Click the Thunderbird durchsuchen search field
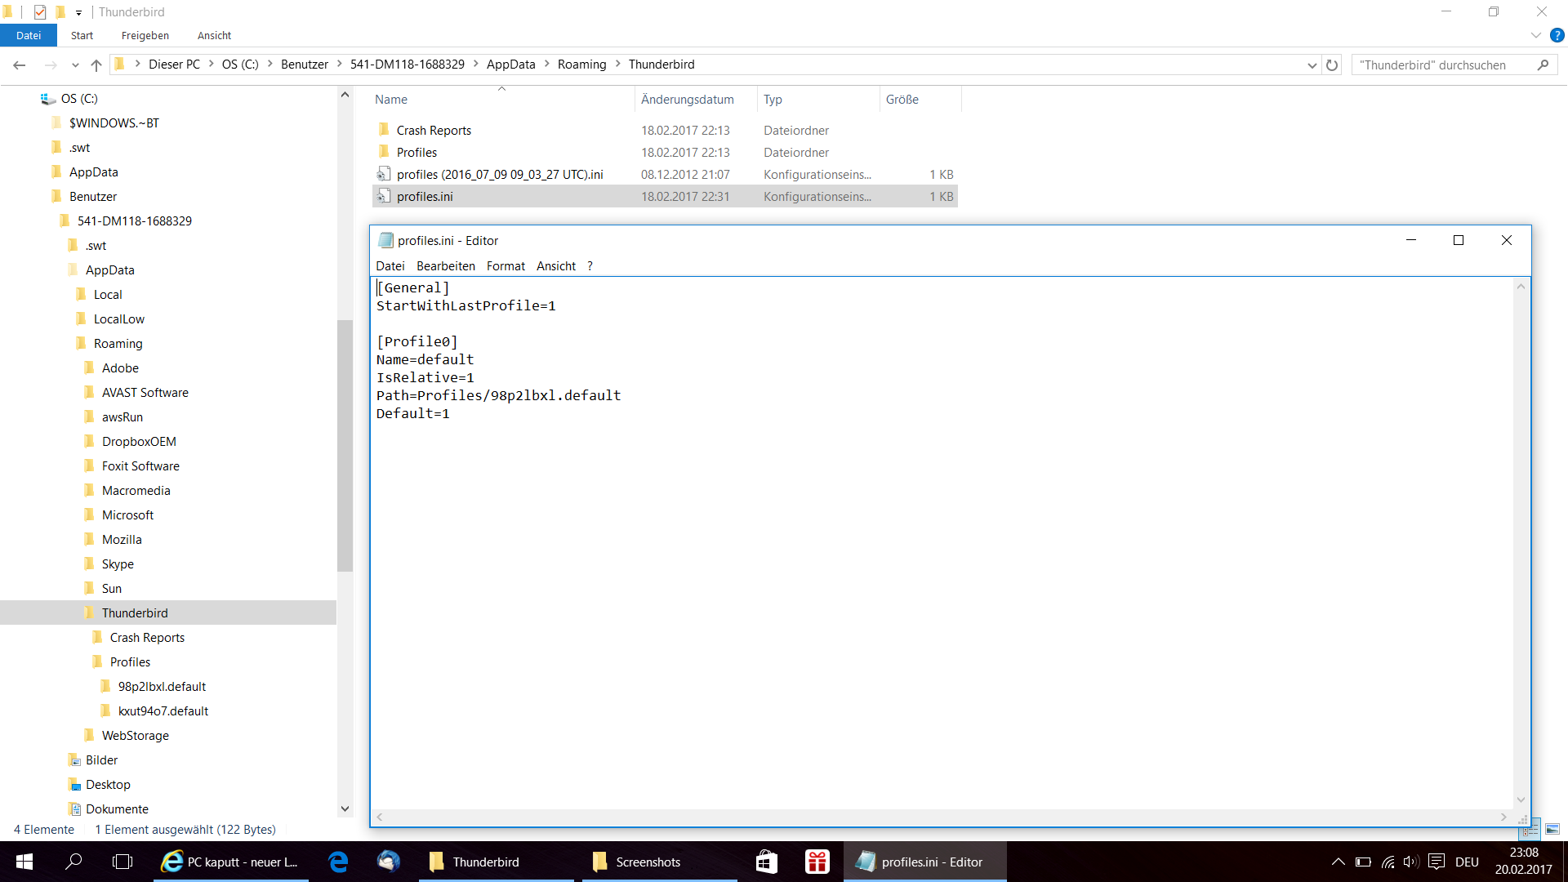The width and height of the screenshot is (1568, 882). 1445,65
